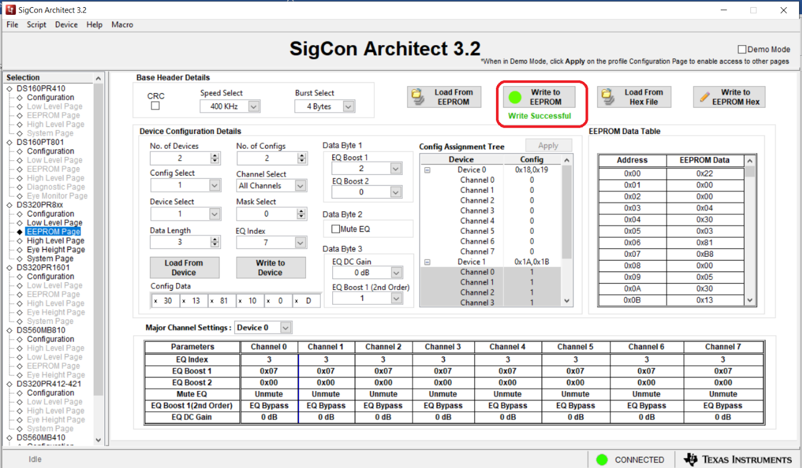This screenshot has height=468, width=802.
Task: Select System Page under DS320PR8xx
Action: click(x=50, y=259)
